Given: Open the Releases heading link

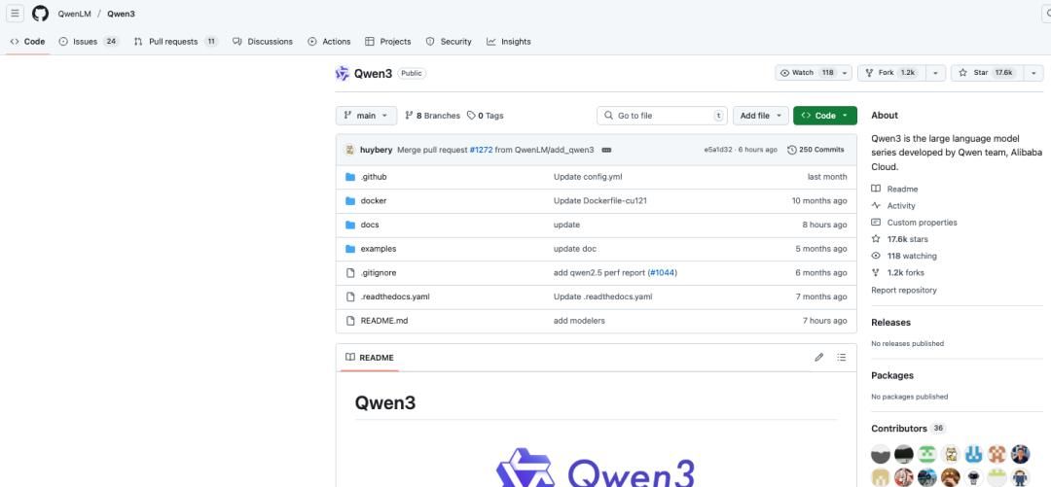Looking at the screenshot, I should pyautogui.click(x=890, y=322).
